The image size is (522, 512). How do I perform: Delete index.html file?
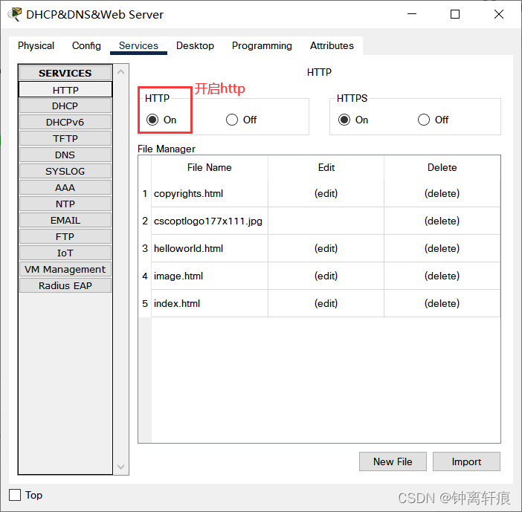442,303
